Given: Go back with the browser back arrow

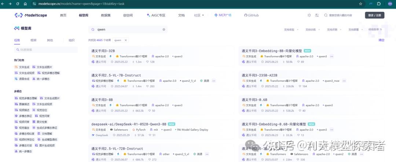Looking at the screenshot, I should [3, 4].
